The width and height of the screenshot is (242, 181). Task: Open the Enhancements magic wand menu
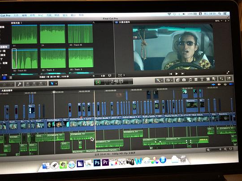coord(159,80)
